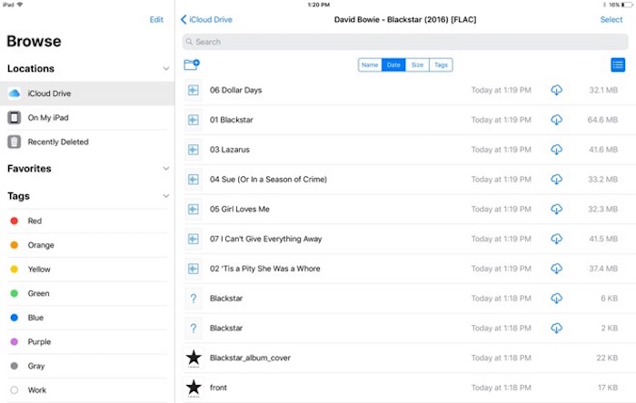Screen dimensions: 636x403
Task: Choose the Gray tag
Action: point(87,366)
